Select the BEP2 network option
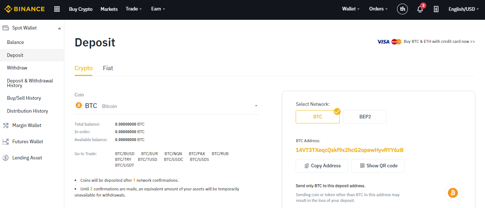Screen dimensions: 485x208 tap(365, 117)
